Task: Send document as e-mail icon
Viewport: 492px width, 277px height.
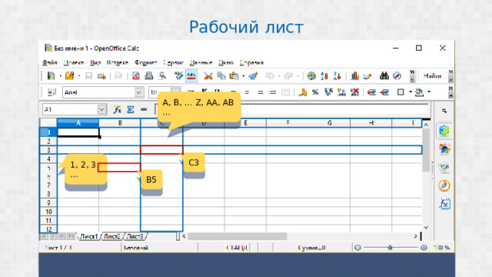Action: click(101, 76)
